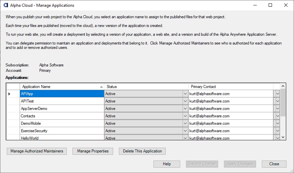Click the Status column header
This screenshot has height=173, width=294.
tap(146, 87)
